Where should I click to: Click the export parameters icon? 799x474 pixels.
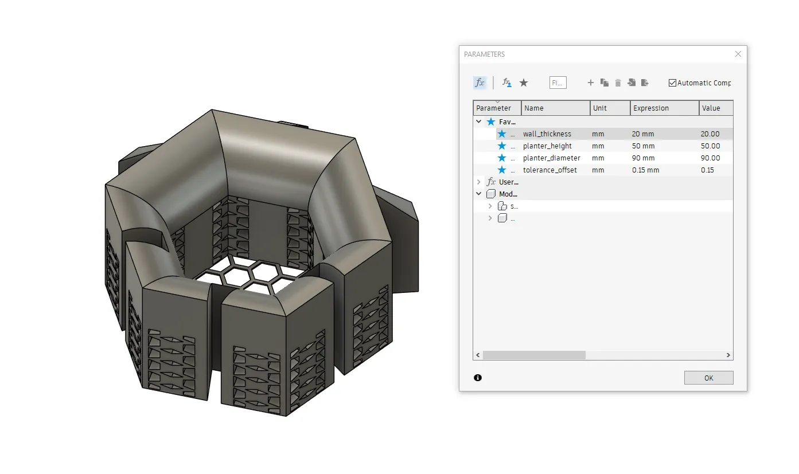click(x=645, y=83)
